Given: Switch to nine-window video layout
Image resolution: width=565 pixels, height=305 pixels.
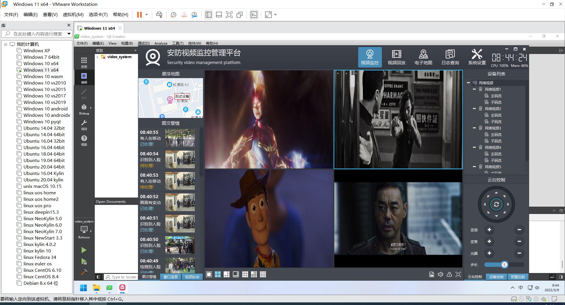Looking at the screenshot, I should [245, 274].
